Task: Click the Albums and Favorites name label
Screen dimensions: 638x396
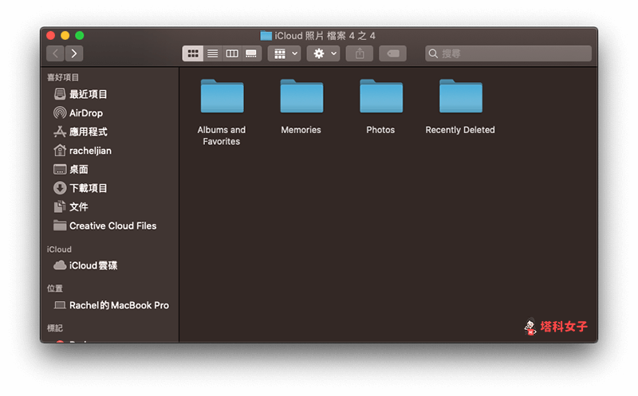Action: (x=222, y=135)
